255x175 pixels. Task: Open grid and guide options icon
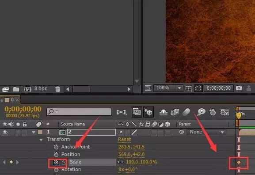188,88
